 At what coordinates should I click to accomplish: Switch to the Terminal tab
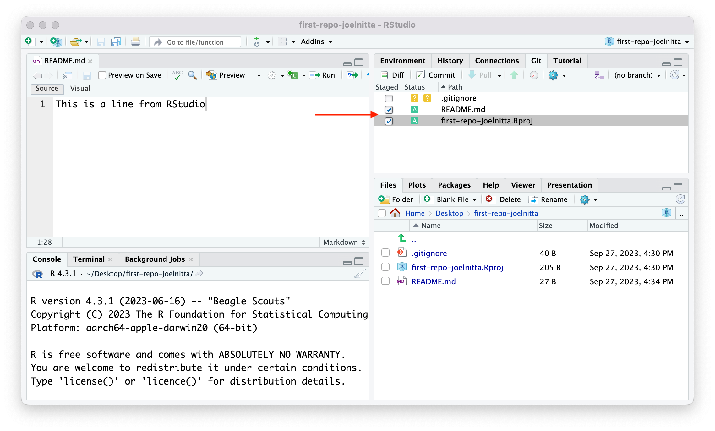[x=89, y=259]
